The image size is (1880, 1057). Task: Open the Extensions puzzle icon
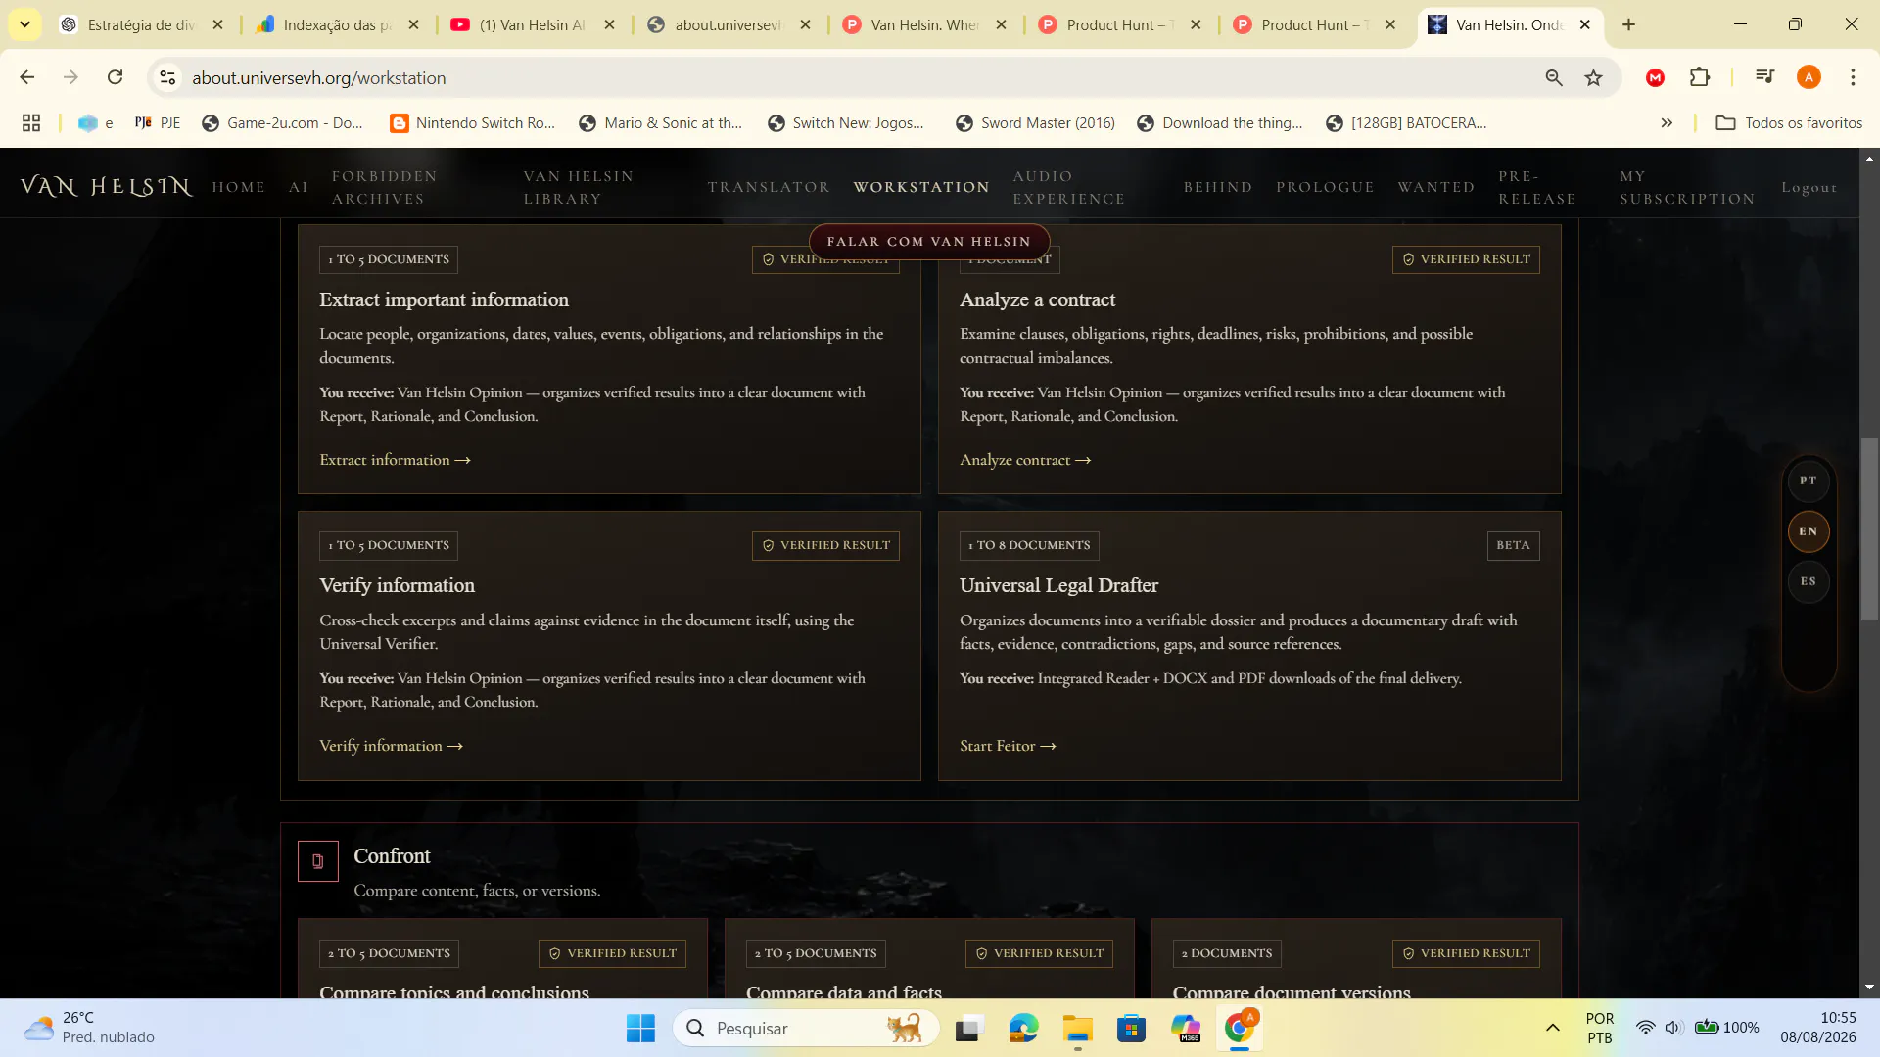1700,77
